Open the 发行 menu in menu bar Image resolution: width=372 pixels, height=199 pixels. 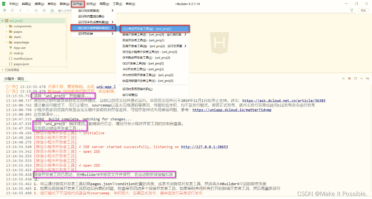point(91,4)
